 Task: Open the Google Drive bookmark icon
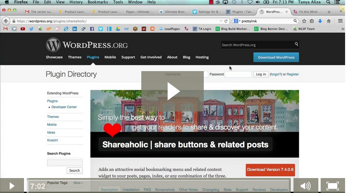coord(118,29)
